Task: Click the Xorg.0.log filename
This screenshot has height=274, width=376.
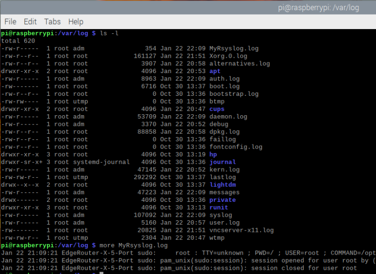Action: point(228,56)
